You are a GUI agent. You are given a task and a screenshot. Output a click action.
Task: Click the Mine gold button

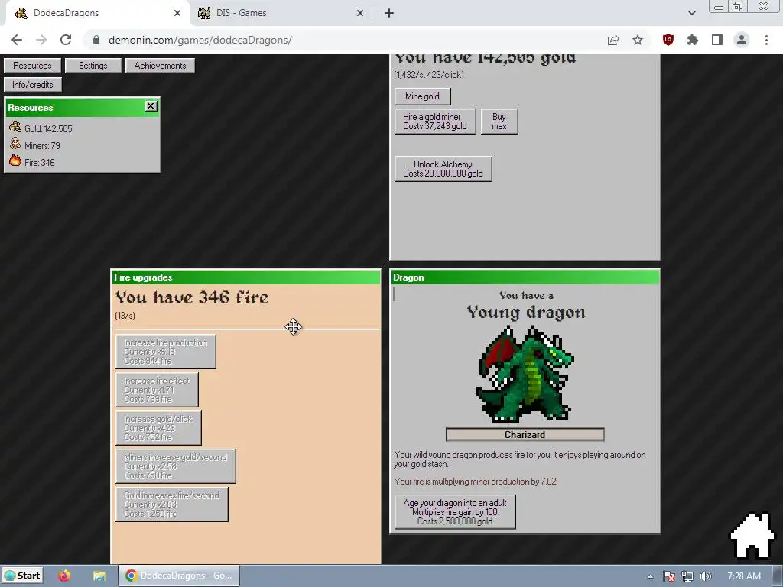pyautogui.click(x=422, y=96)
